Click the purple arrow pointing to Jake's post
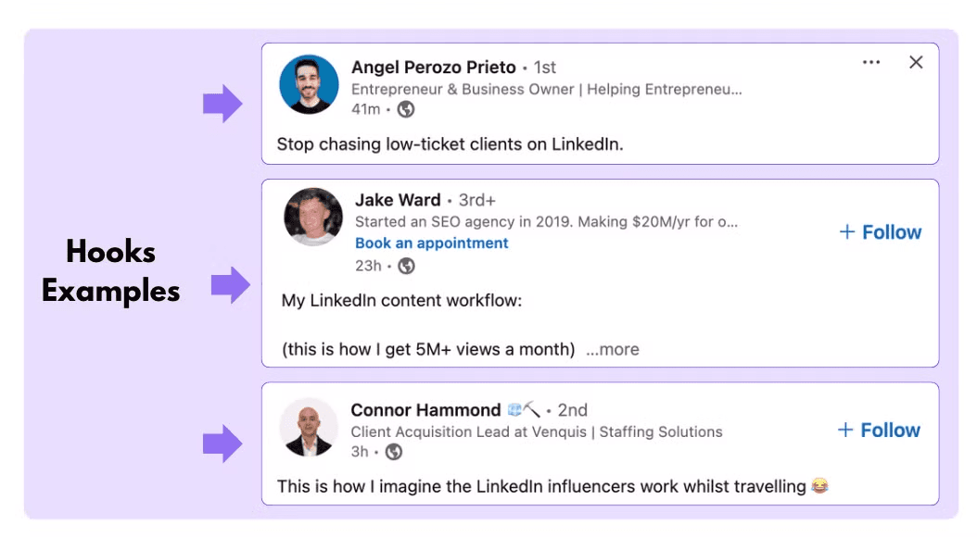Image resolution: width=977 pixels, height=537 pixels. tap(231, 285)
